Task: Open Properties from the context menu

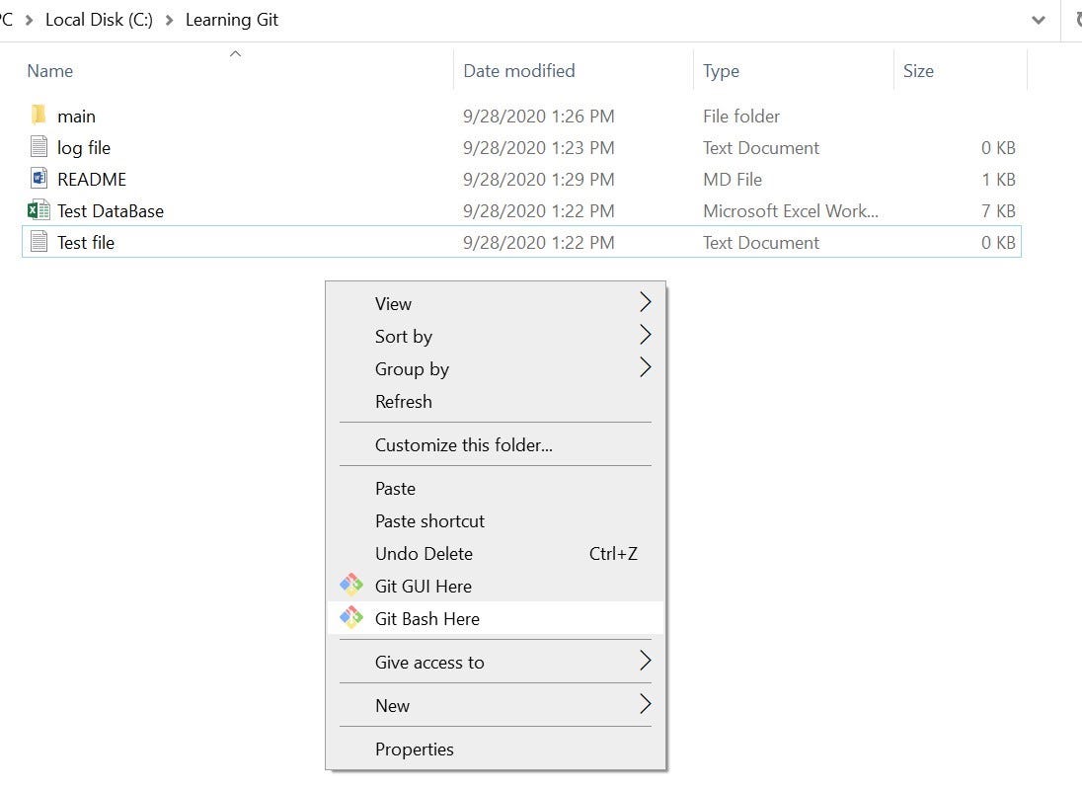Action: [x=415, y=749]
